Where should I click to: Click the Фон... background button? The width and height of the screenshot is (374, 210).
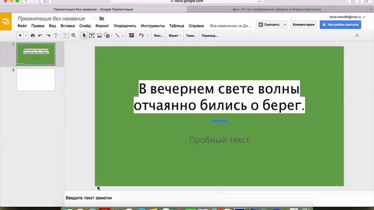[158, 36]
